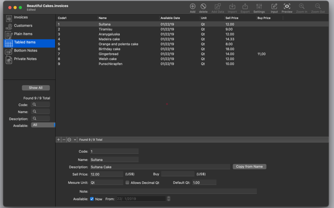This screenshot has height=208, width=334.
Task: Click the Default Qt field
Action: (x=204, y=183)
